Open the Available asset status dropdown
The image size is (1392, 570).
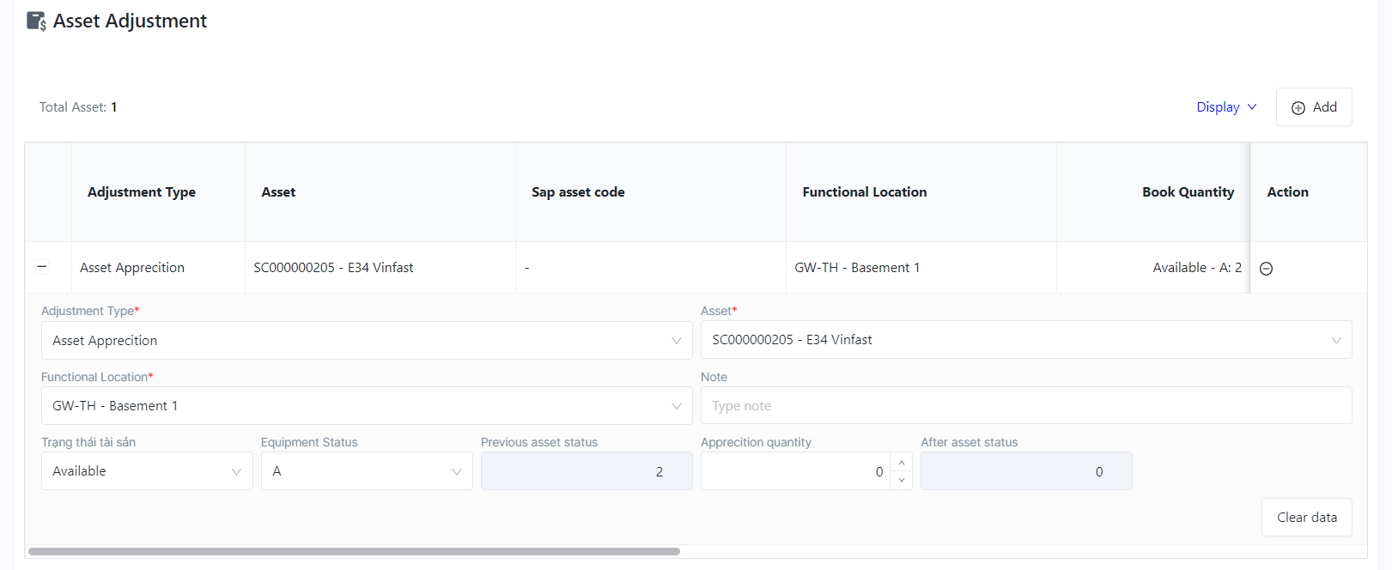(x=147, y=471)
